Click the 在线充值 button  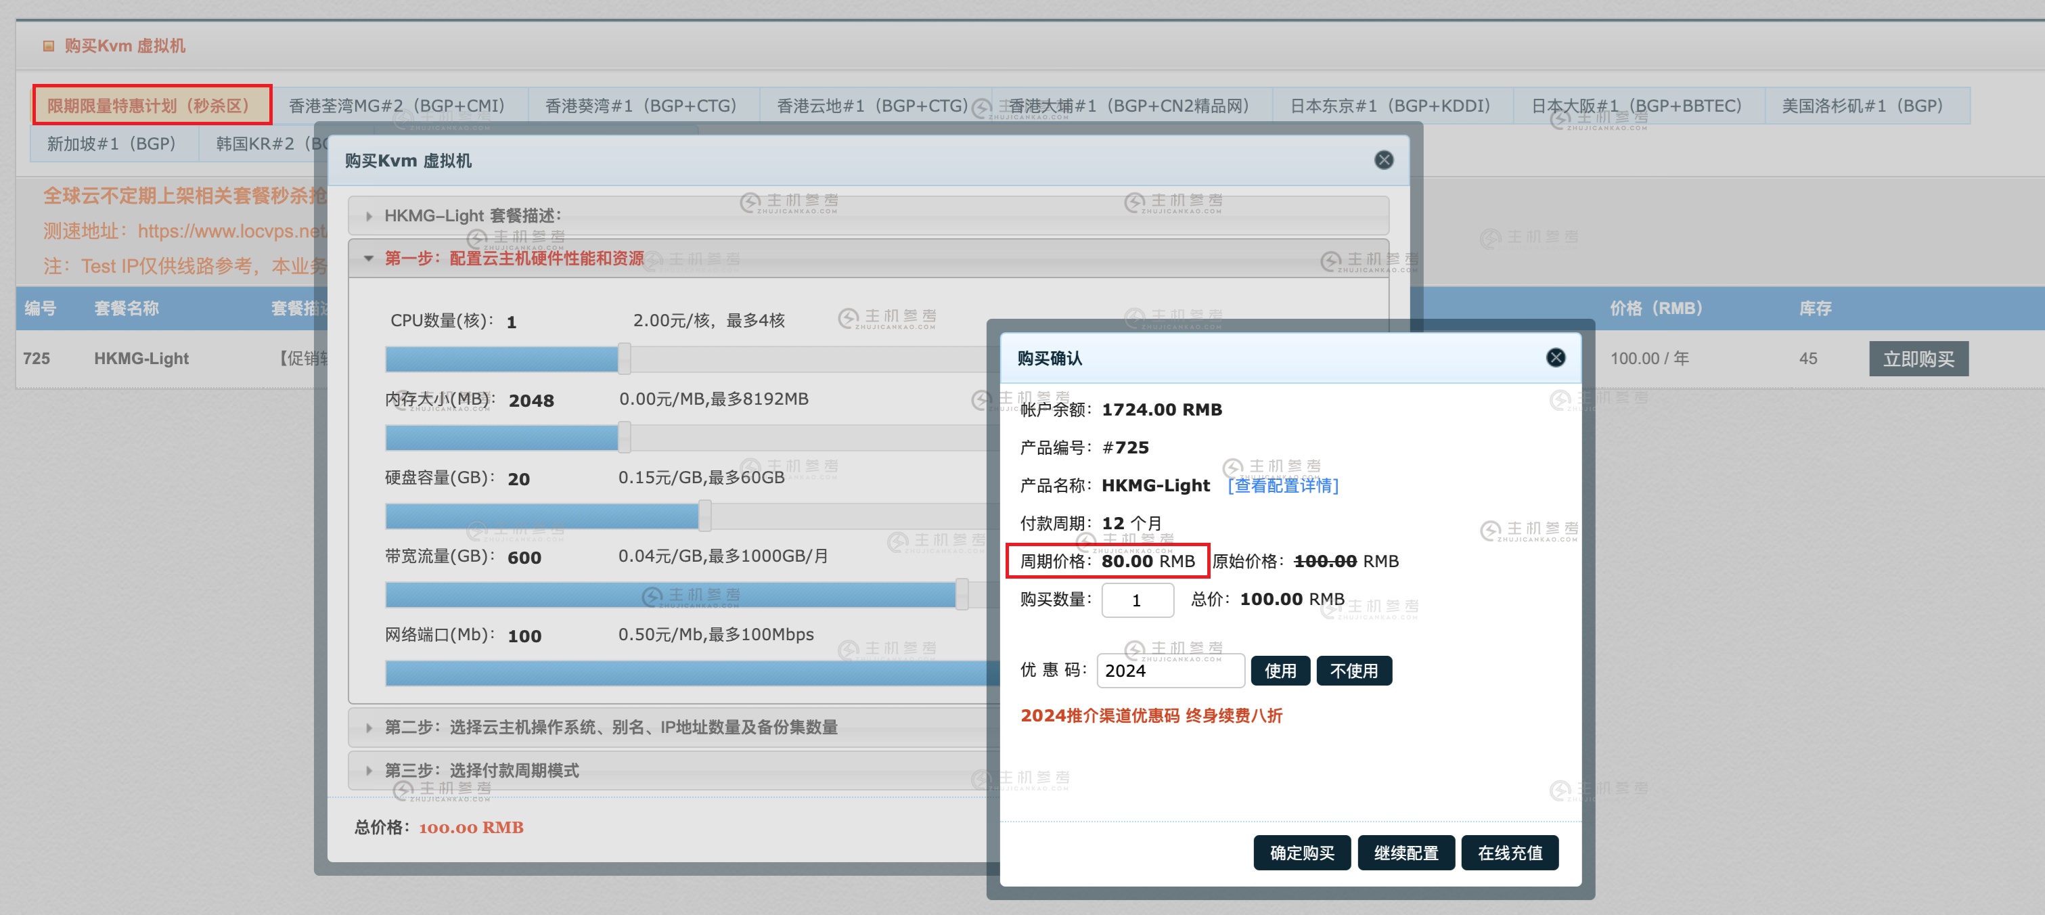pyautogui.click(x=1510, y=852)
